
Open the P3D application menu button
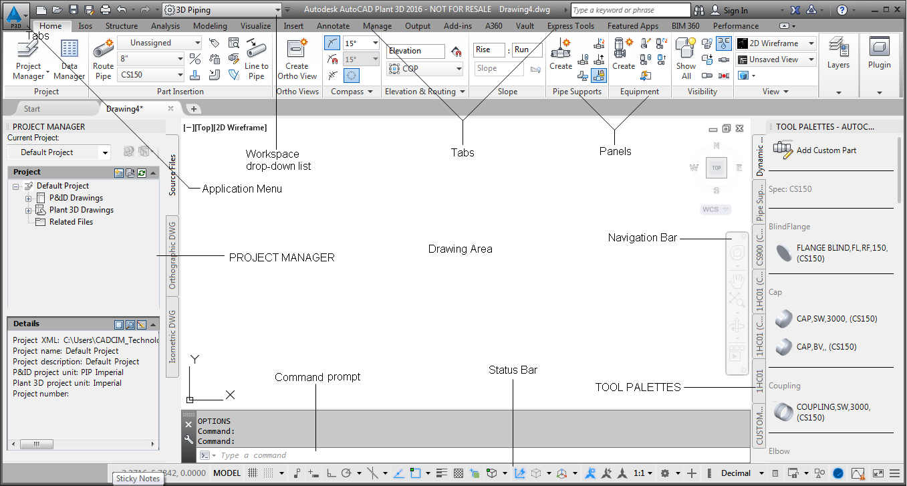point(15,15)
